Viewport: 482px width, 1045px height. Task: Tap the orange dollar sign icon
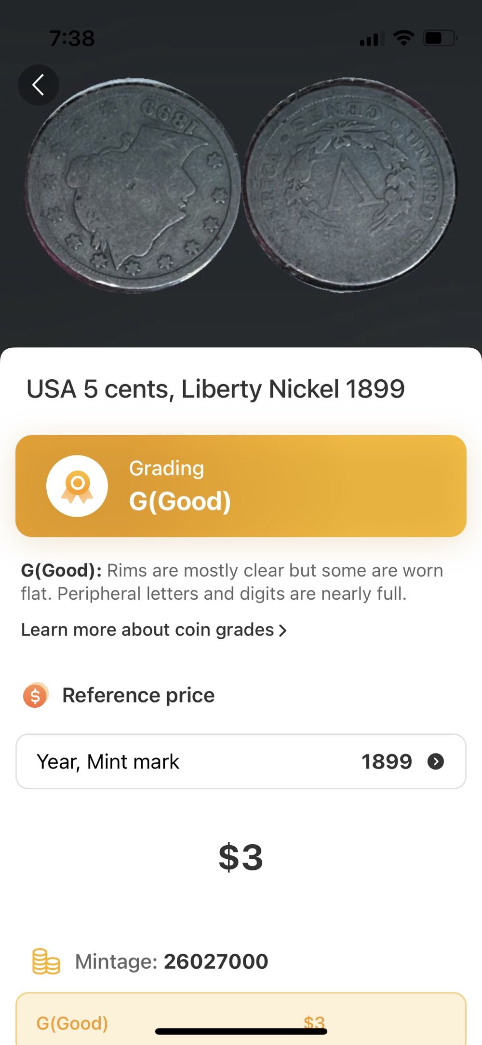coord(35,695)
